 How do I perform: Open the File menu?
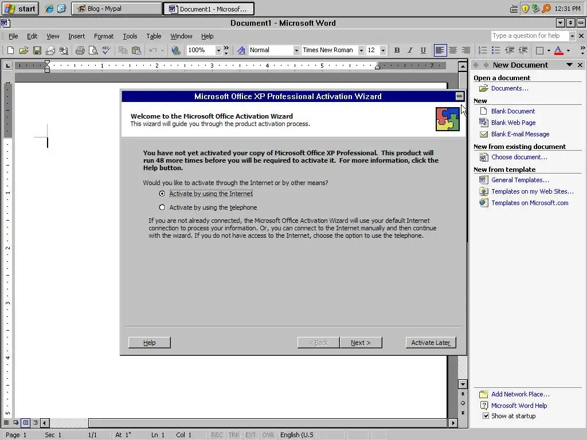(x=13, y=36)
